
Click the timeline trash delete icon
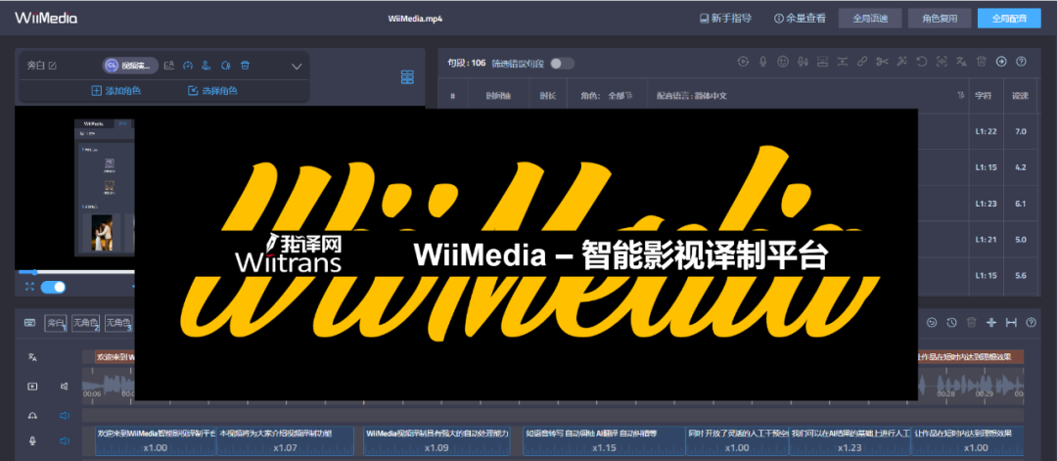pos(972,323)
